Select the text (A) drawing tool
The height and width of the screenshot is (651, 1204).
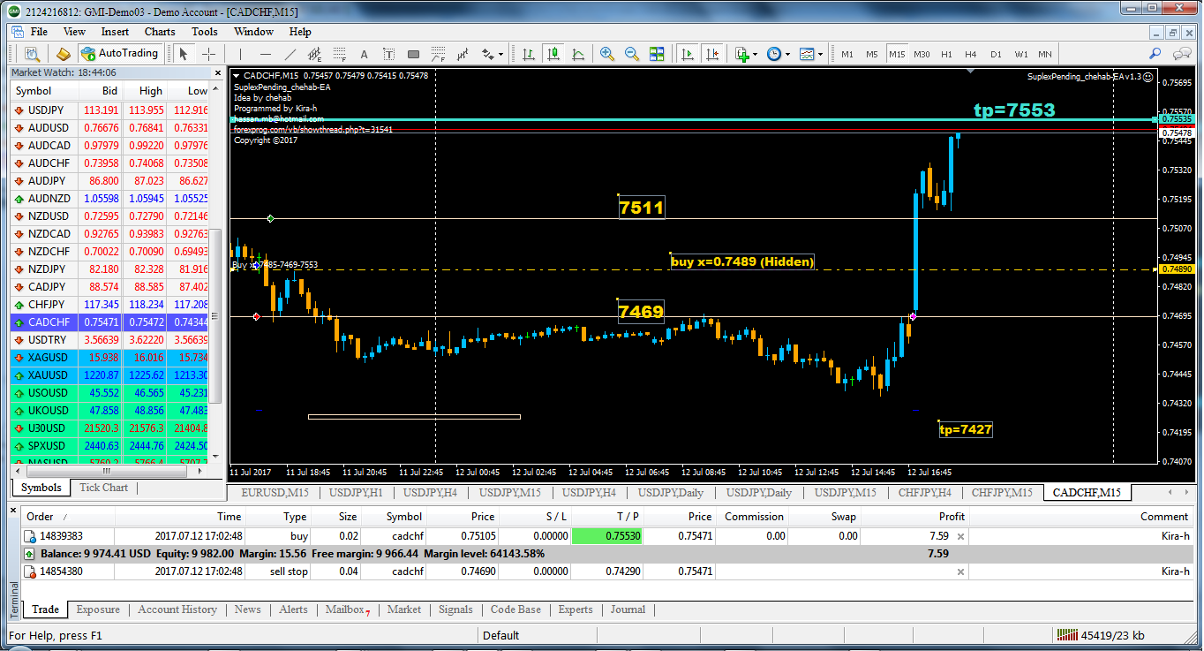364,54
